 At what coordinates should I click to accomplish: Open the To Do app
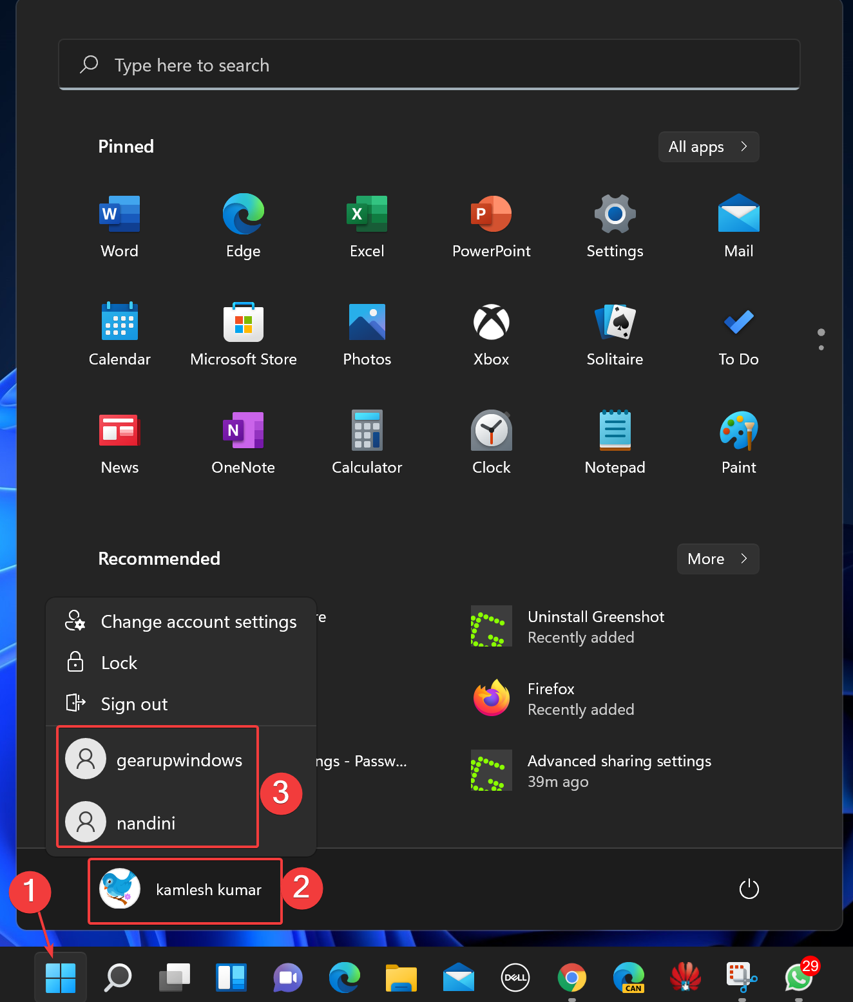[739, 335]
